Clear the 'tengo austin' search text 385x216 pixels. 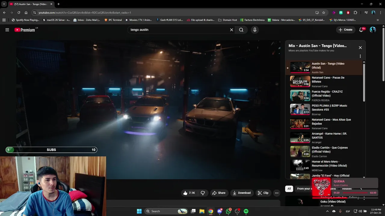[232, 30]
